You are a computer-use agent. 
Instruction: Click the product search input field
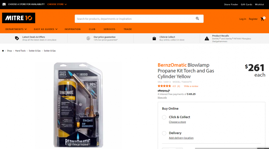tap(135, 19)
